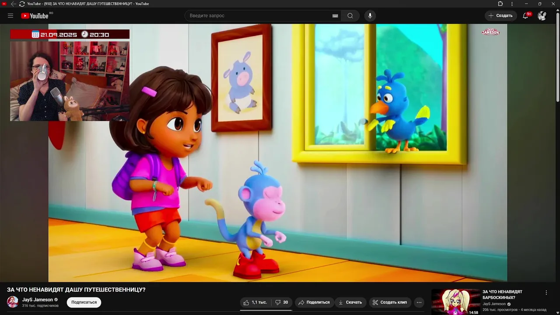Click the search magnifier button
Screen dimensions: 560x315
pyautogui.click(x=350, y=16)
